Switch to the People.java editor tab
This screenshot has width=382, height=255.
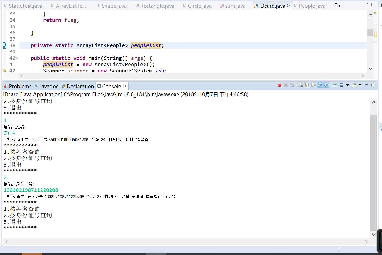pyautogui.click(x=310, y=6)
